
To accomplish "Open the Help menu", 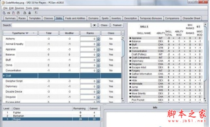I will pos(36,8).
